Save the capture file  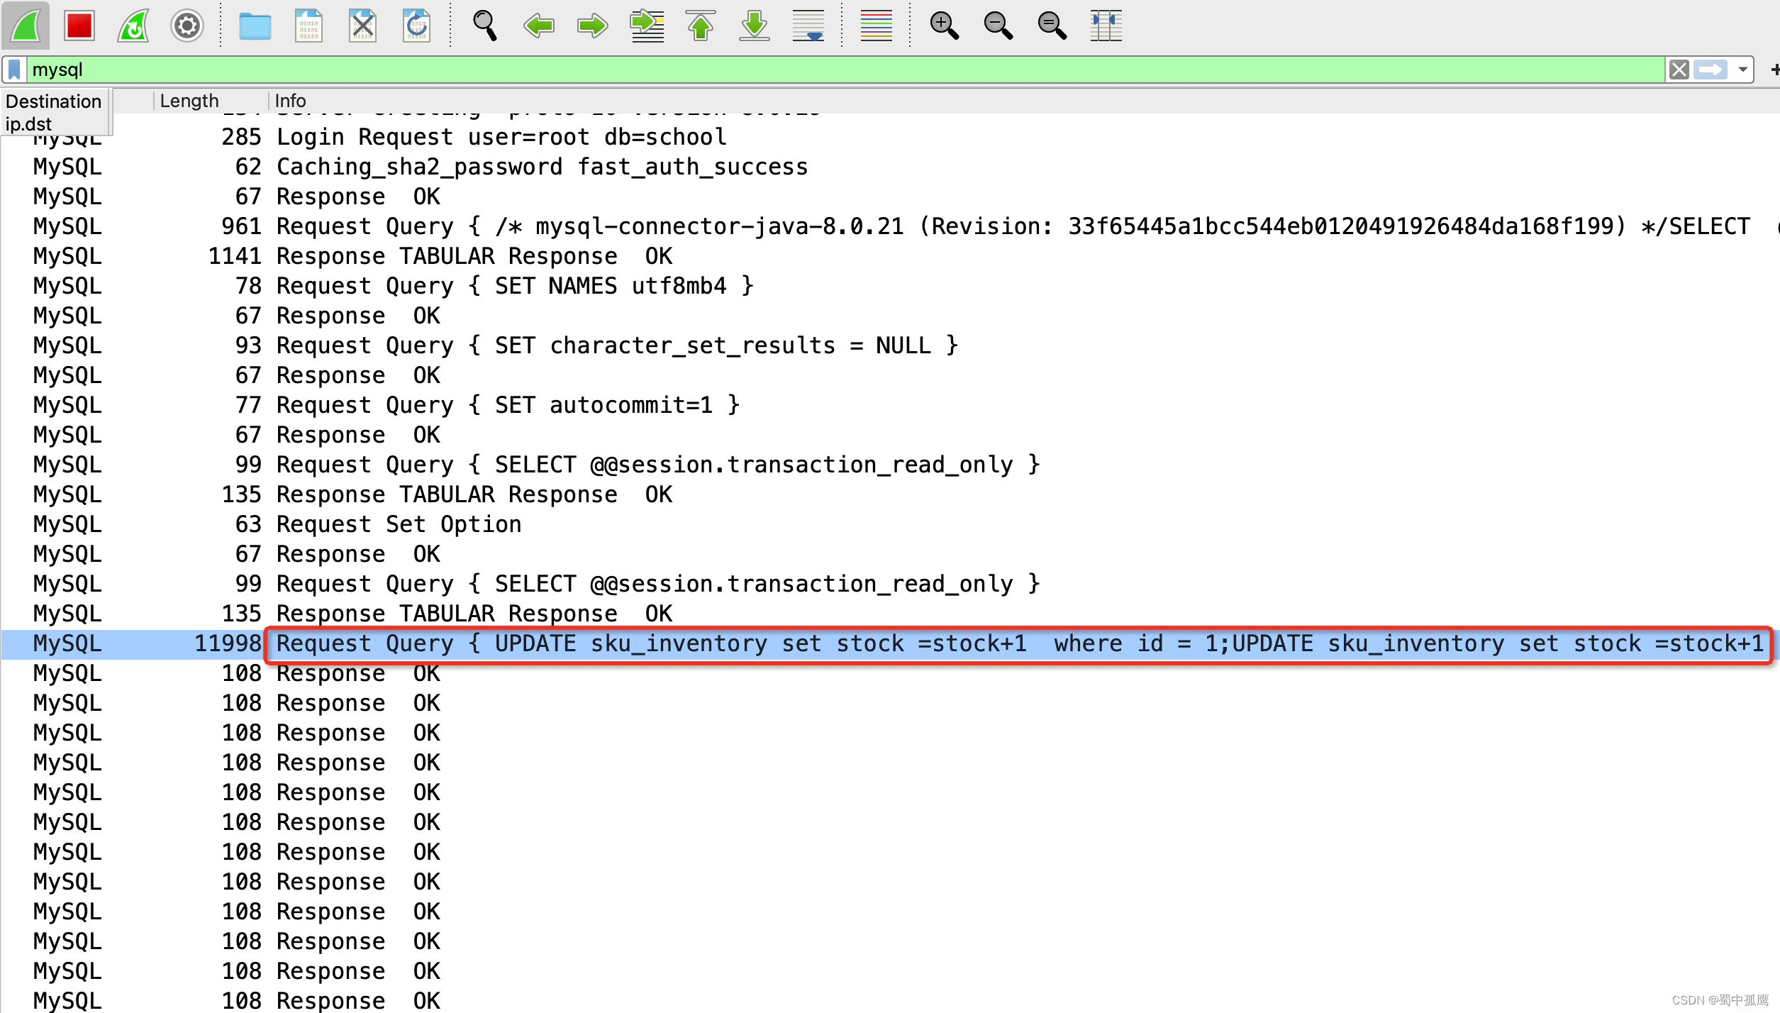click(x=308, y=26)
